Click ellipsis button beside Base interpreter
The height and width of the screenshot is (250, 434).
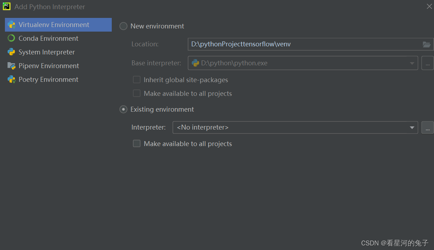(x=427, y=63)
